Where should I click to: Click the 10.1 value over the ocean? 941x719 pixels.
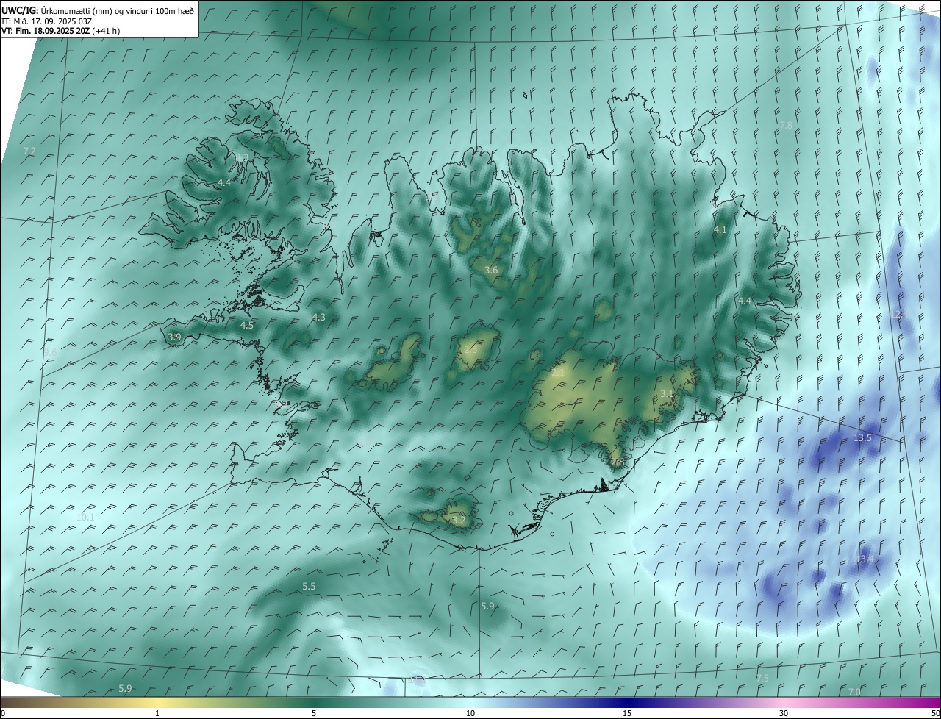(85, 517)
